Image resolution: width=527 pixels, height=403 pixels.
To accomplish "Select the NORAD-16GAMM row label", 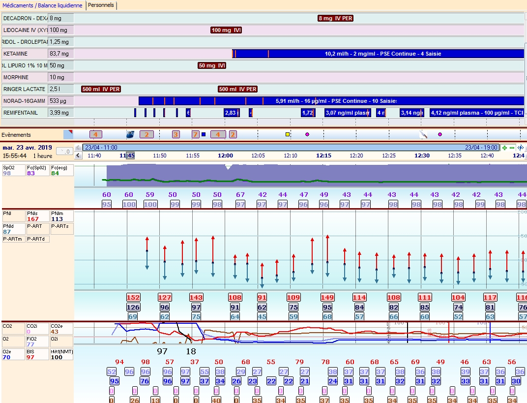I will (x=25, y=101).
